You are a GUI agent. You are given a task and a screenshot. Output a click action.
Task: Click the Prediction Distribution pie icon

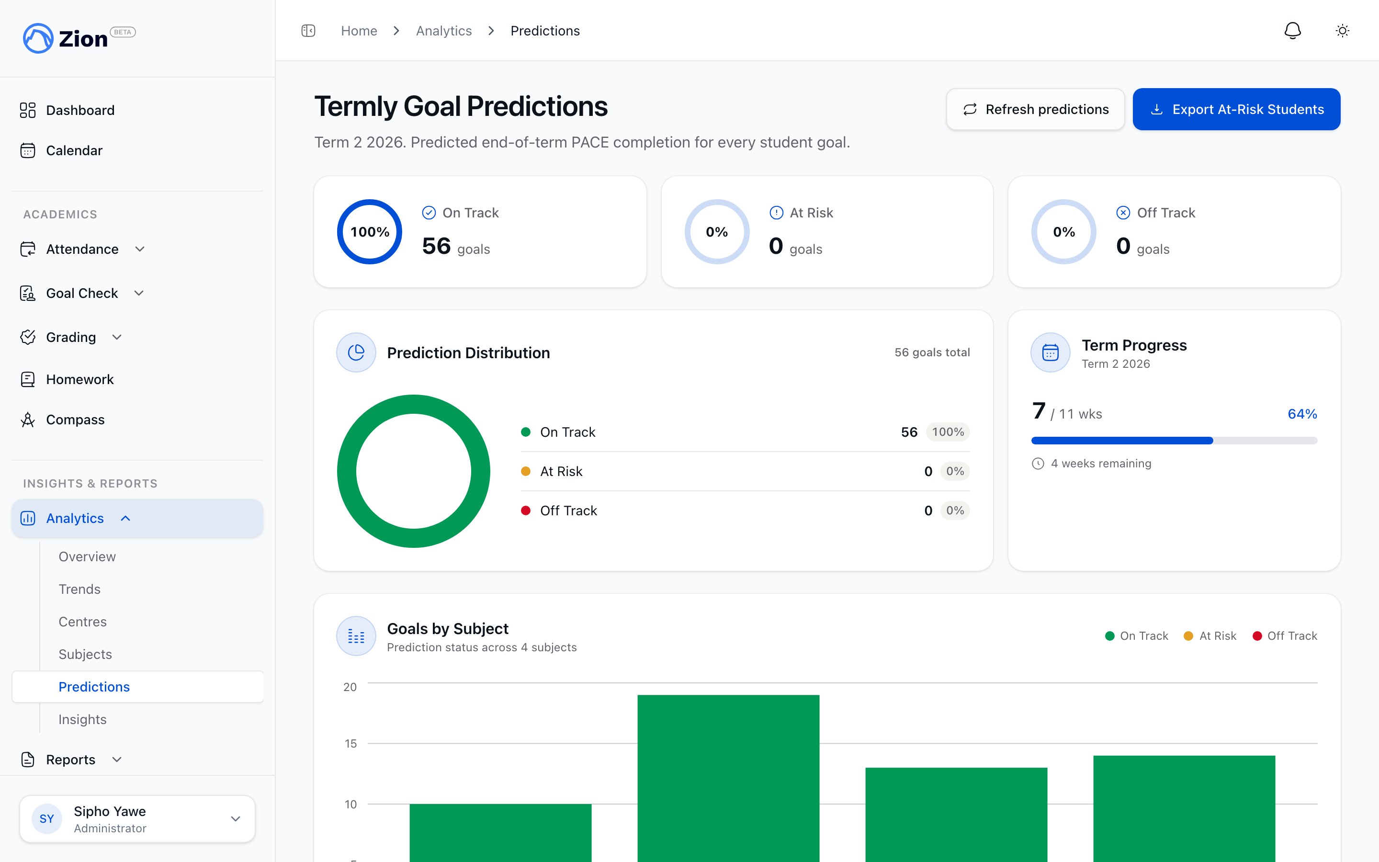click(356, 352)
